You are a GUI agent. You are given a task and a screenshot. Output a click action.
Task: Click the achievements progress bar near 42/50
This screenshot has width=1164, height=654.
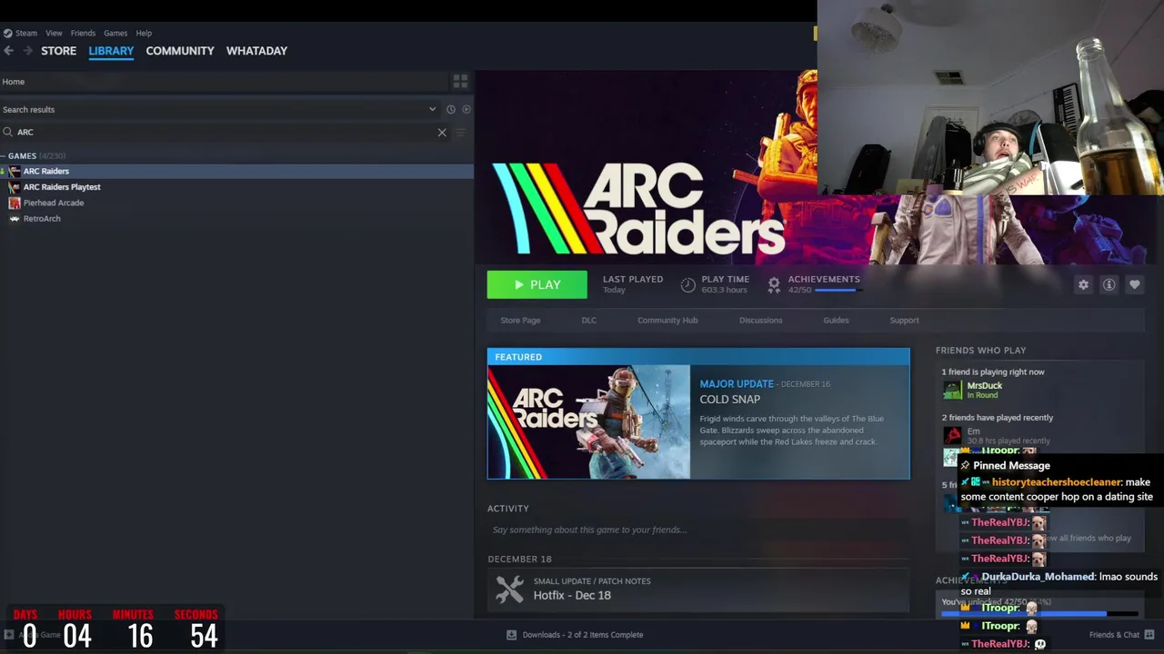pos(837,290)
